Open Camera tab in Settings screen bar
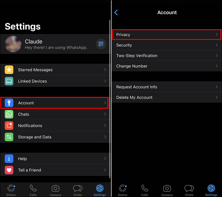This screenshot has height=197, width=222. coord(55,190)
